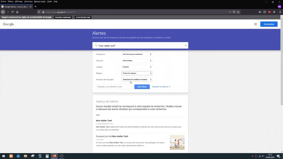Open the Marque-pages menu
Image resolution: width=283 pixels, height=159 pixels.
click(x=40, y=1)
